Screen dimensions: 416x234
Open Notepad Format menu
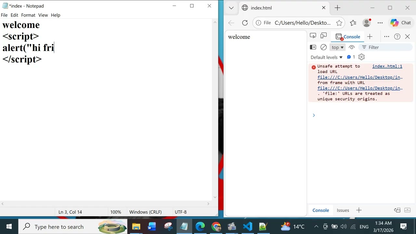coord(28,15)
